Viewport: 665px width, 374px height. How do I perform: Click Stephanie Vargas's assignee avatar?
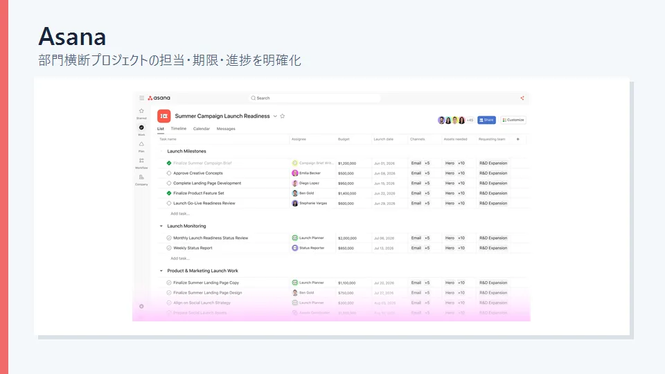(295, 203)
